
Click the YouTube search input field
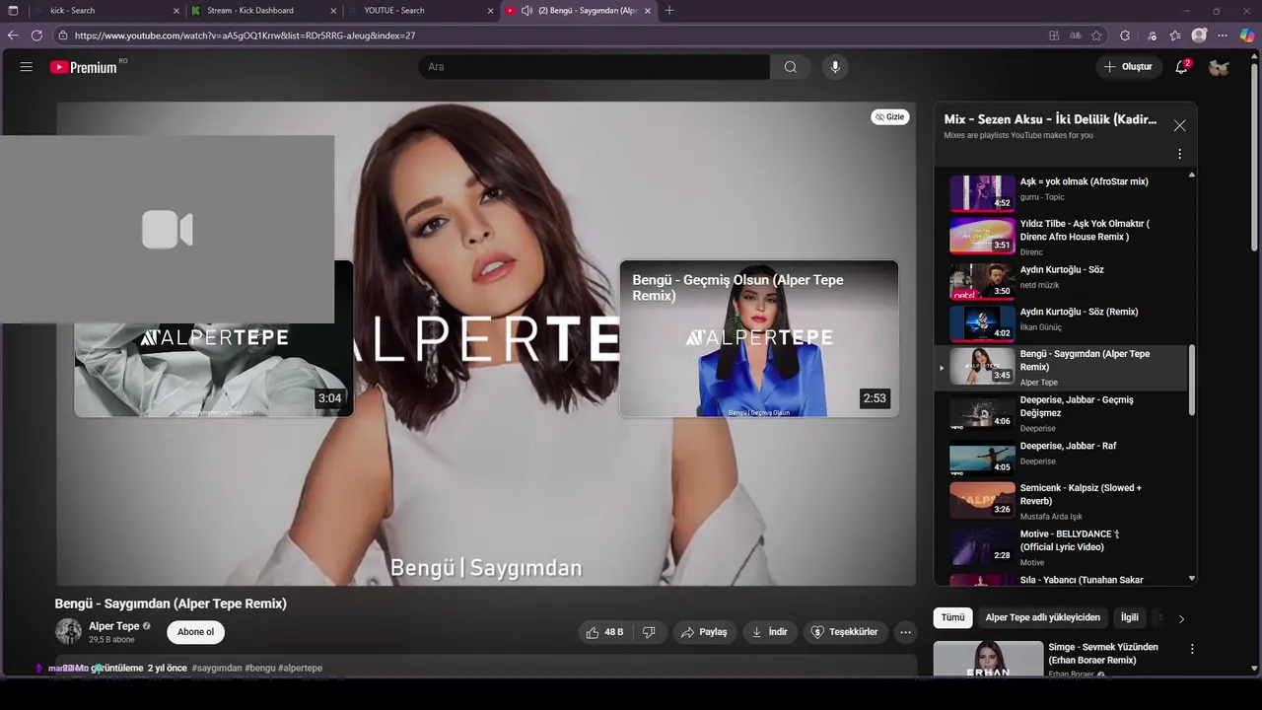(595, 67)
